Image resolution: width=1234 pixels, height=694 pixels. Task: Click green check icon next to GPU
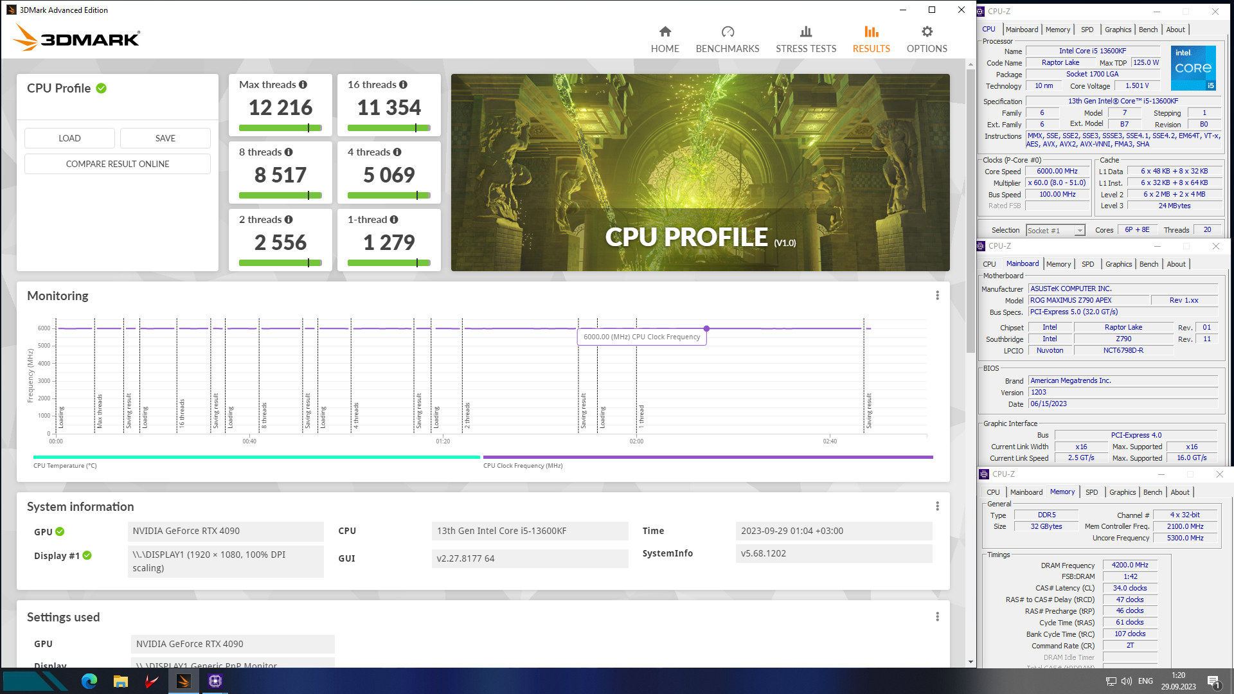60,531
